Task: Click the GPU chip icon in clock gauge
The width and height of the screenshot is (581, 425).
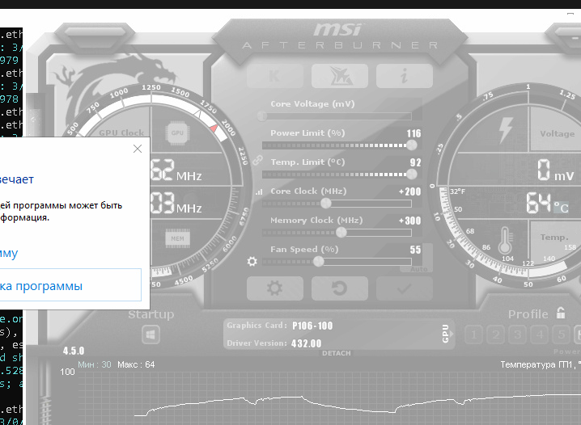Action: pyautogui.click(x=177, y=133)
